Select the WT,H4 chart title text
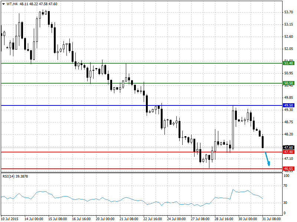The height and width of the screenshot is (222, 297). coord(12,4)
